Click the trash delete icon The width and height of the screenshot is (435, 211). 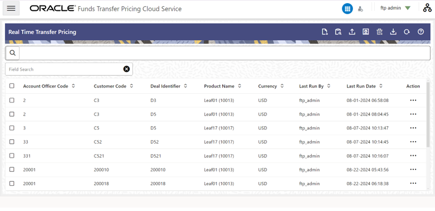[x=380, y=32]
